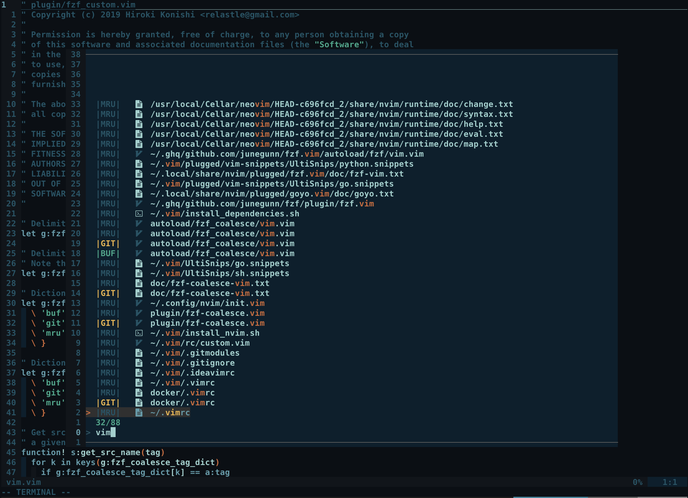Click the 1:1 cursor position indicator
The image size is (688, 498).
coord(669,482)
